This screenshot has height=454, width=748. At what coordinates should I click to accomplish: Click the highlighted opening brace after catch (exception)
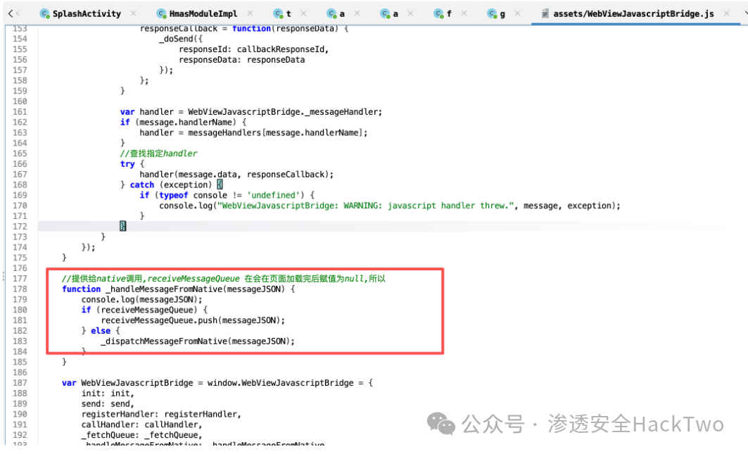coord(220,184)
